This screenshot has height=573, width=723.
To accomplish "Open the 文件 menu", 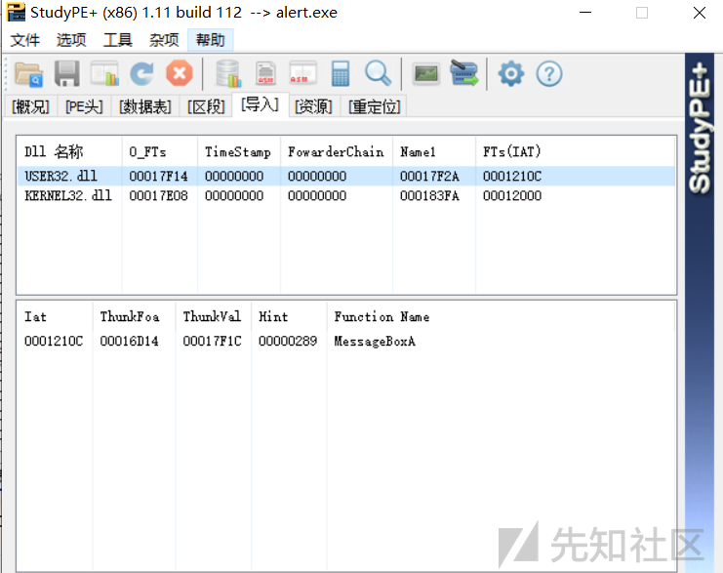I will coord(25,40).
